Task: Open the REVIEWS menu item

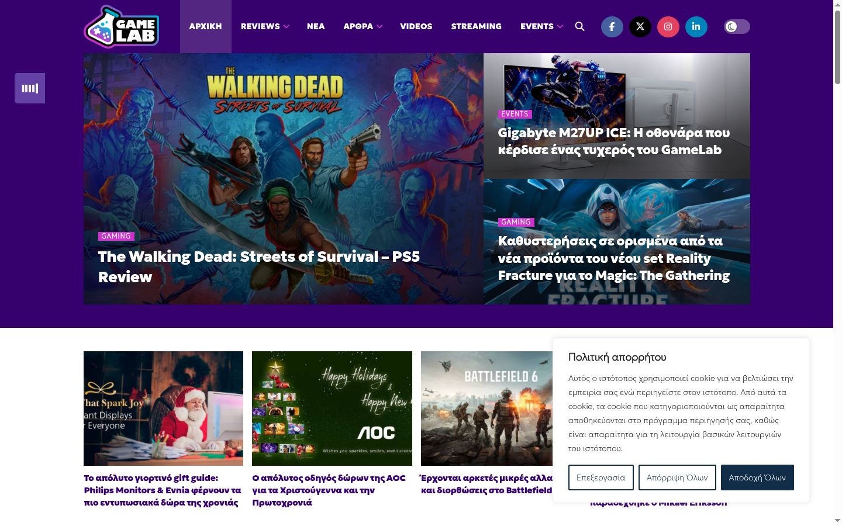Action: [x=260, y=26]
